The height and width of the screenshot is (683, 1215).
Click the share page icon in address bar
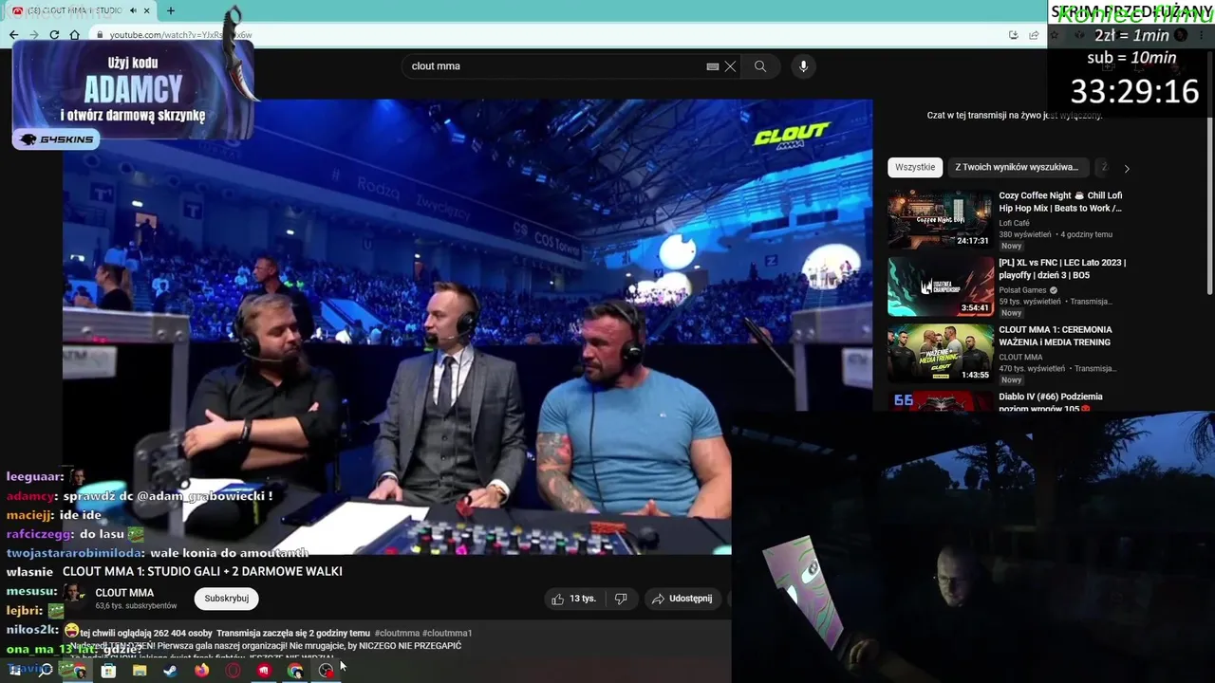pos(1035,35)
